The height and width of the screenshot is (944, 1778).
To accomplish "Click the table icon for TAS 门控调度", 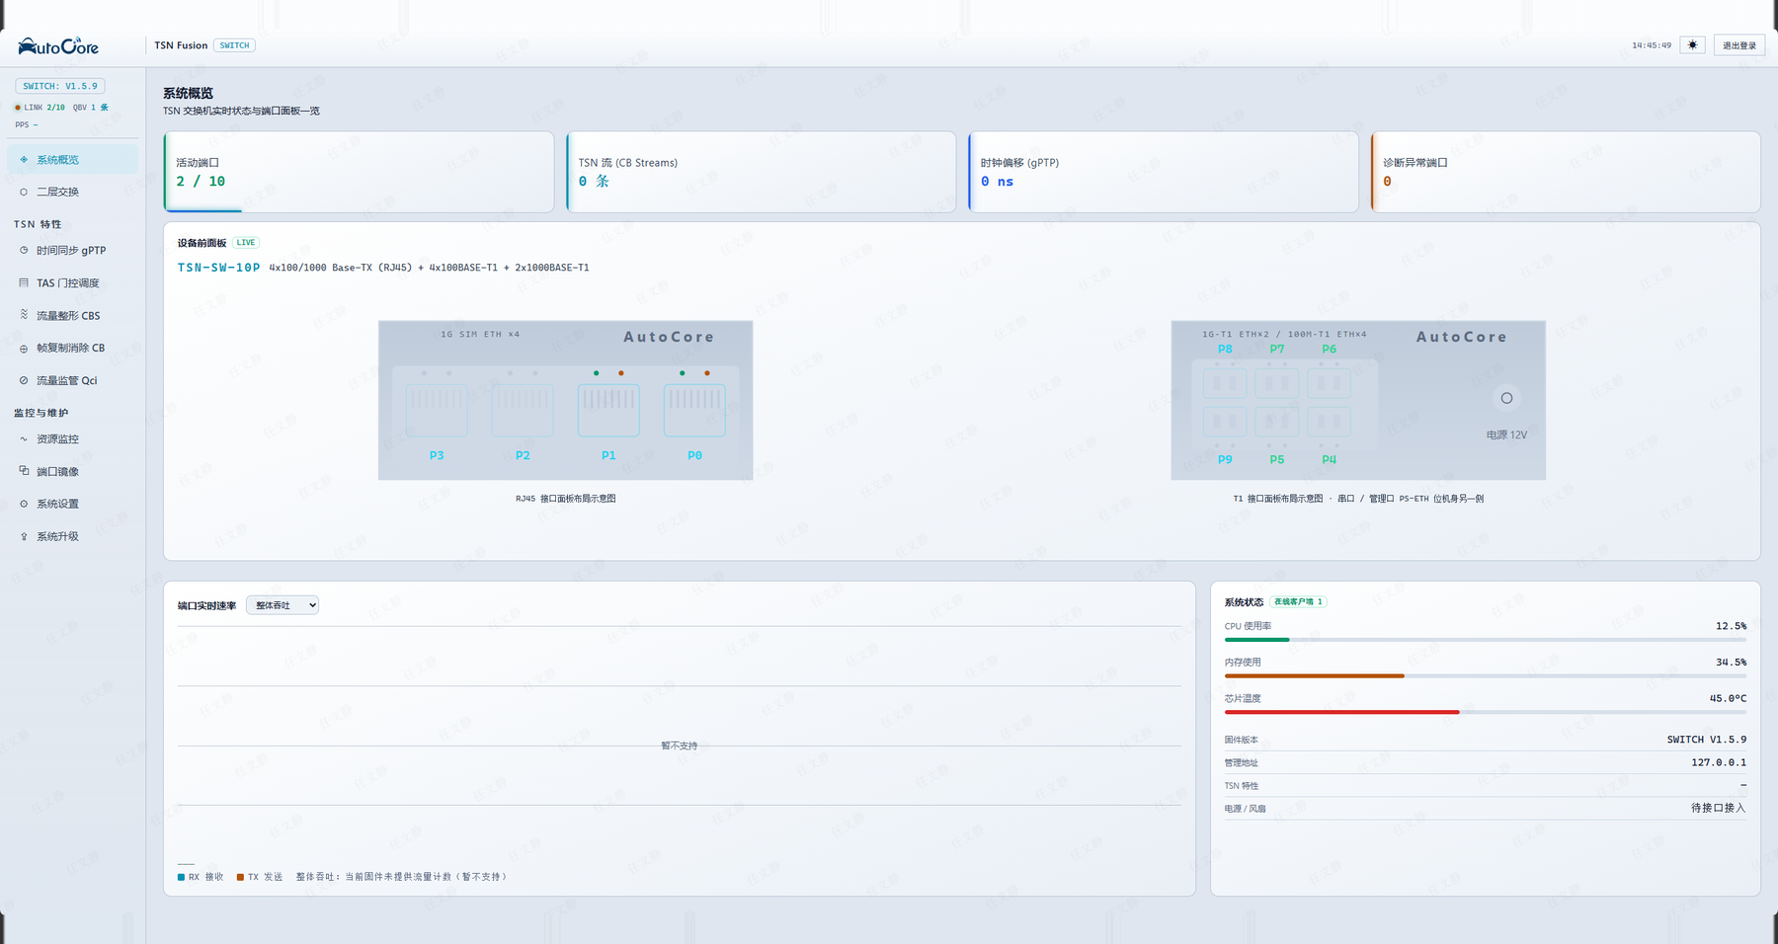I will click(x=24, y=283).
